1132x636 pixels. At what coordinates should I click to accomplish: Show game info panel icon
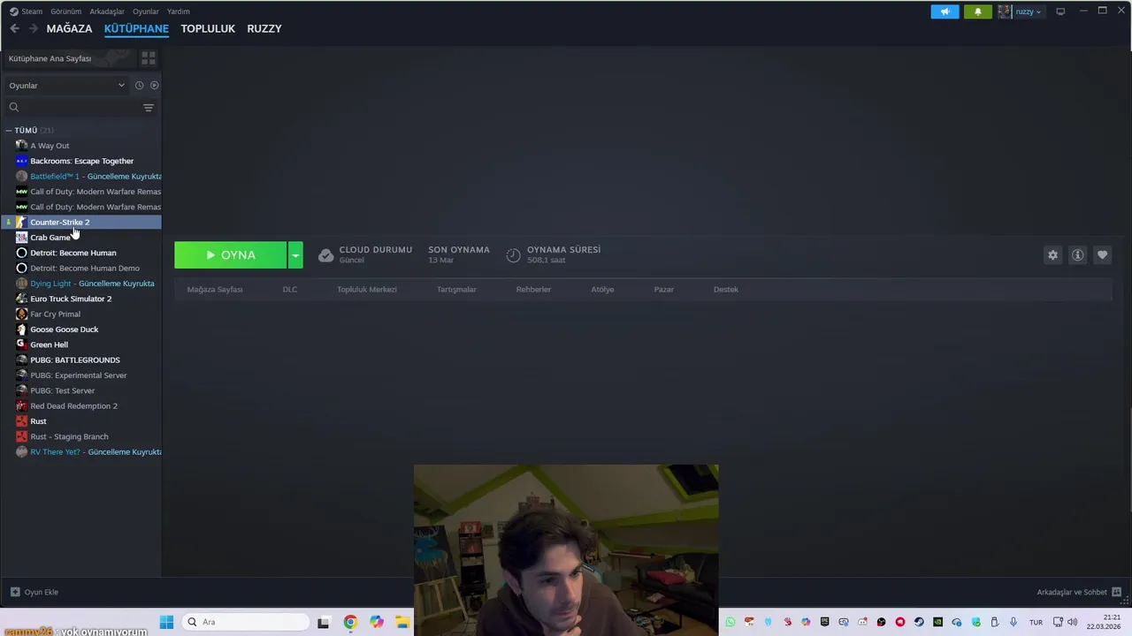[1077, 254]
